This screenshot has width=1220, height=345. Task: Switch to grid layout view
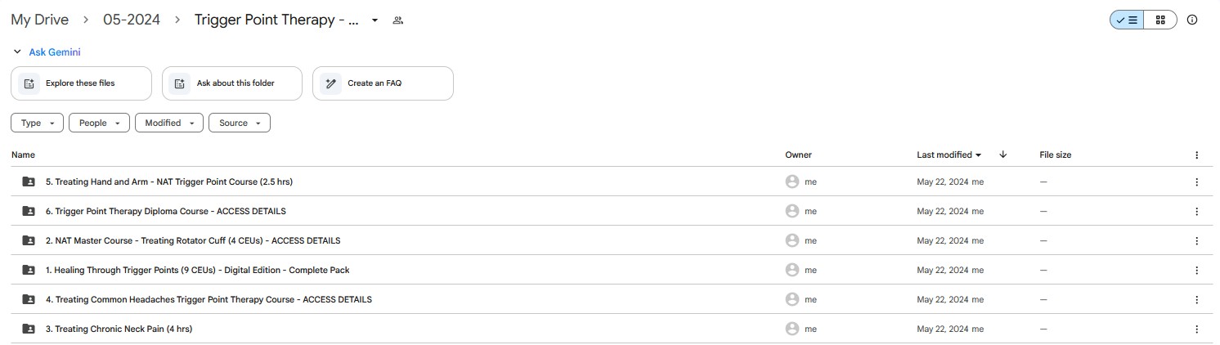[1160, 20]
